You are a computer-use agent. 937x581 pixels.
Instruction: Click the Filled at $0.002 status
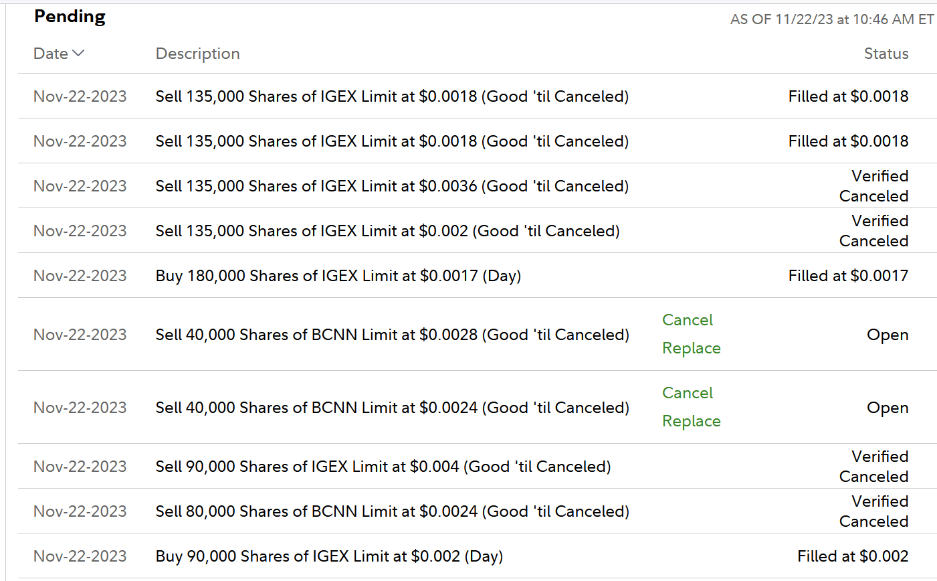pos(853,556)
